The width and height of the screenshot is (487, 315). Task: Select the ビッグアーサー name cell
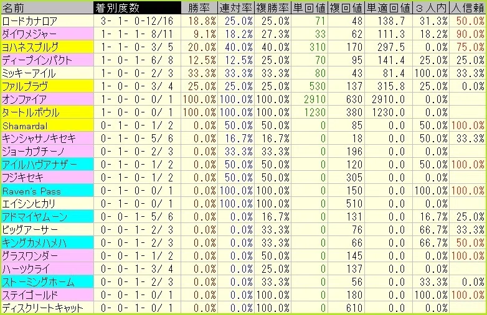[47, 229]
